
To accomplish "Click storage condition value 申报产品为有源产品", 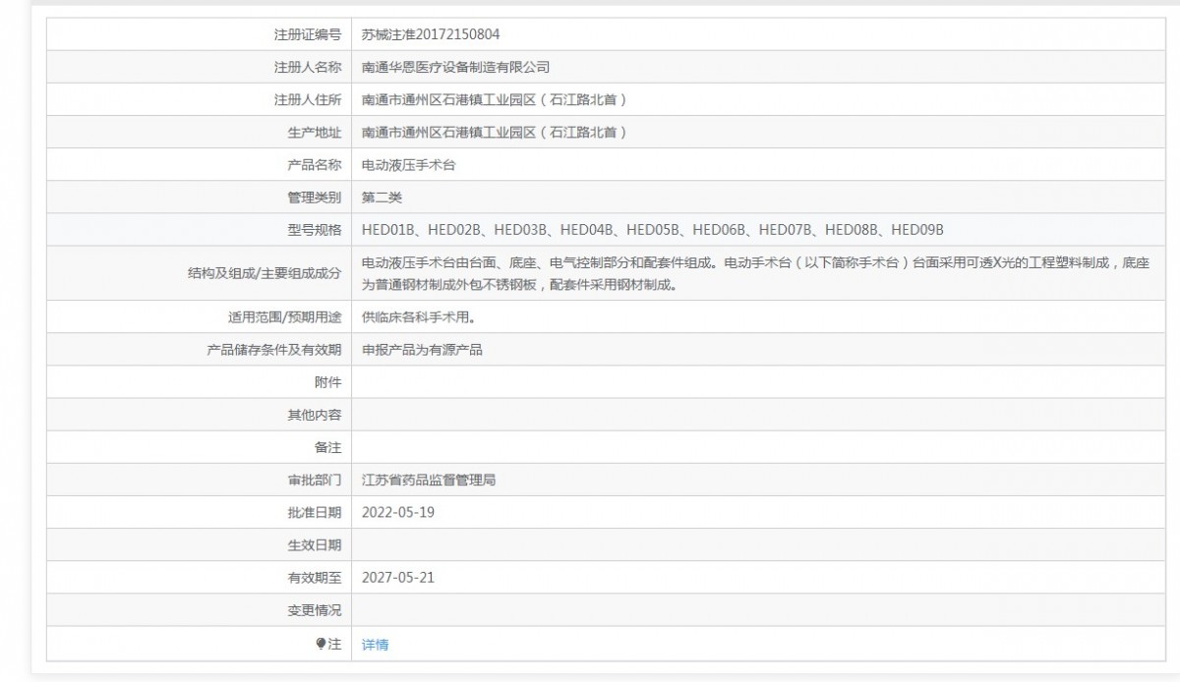I will click(x=422, y=350).
